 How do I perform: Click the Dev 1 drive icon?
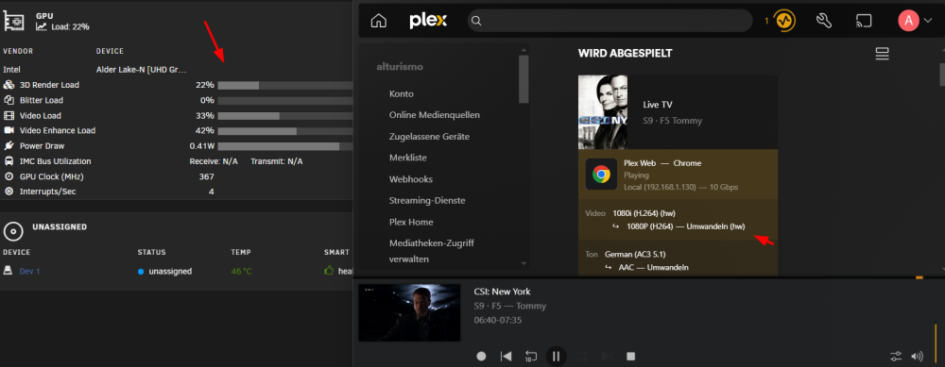click(8, 271)
